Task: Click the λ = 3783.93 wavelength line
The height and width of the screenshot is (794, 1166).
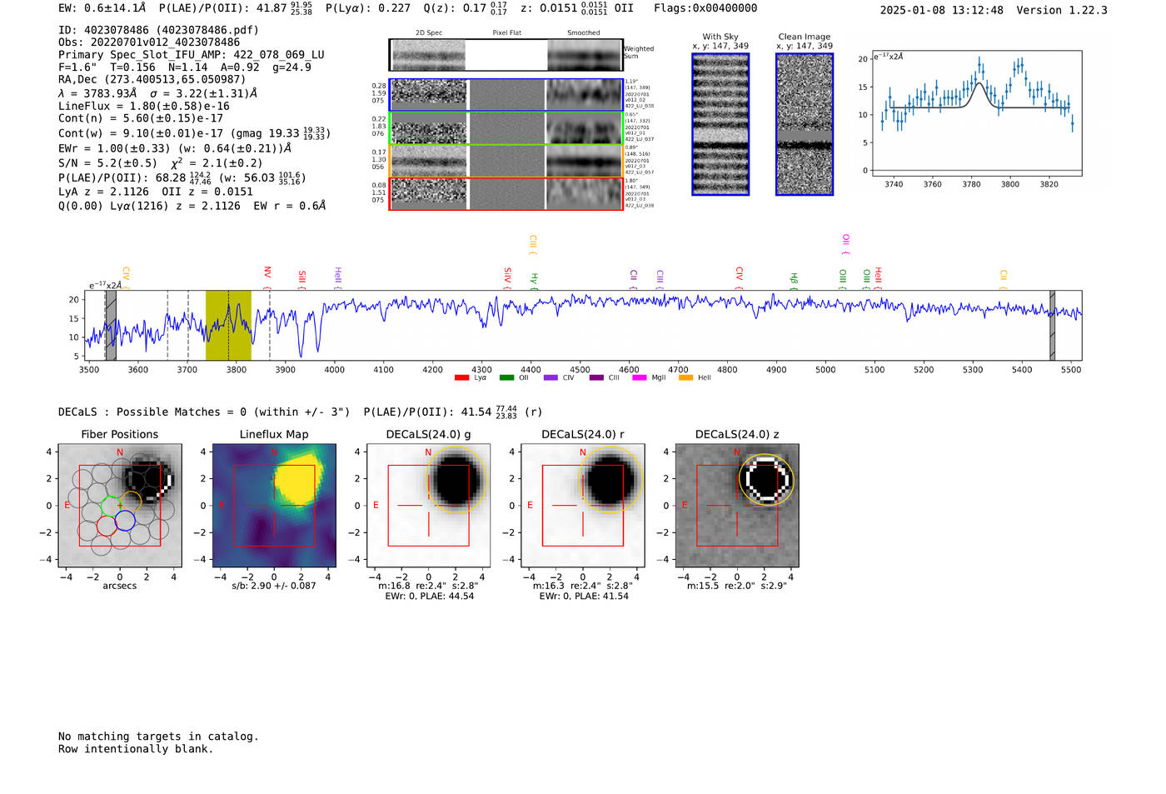Action: click(x=157, y=93)
